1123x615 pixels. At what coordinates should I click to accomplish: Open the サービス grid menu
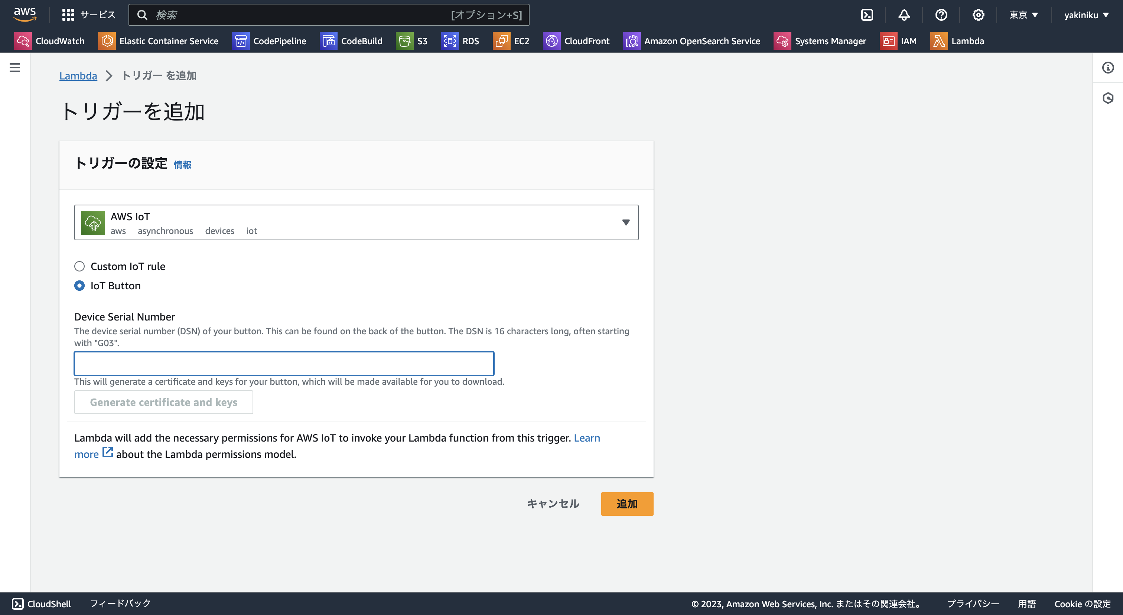point(88,15)
